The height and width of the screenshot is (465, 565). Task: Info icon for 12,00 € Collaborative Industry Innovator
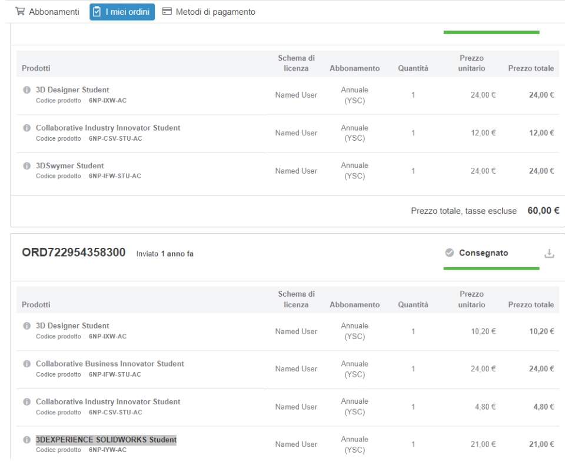[26, 128]
